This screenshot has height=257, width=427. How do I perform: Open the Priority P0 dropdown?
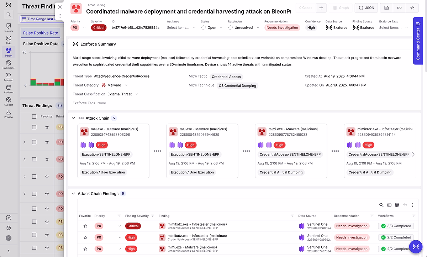(x=78, y=27)
